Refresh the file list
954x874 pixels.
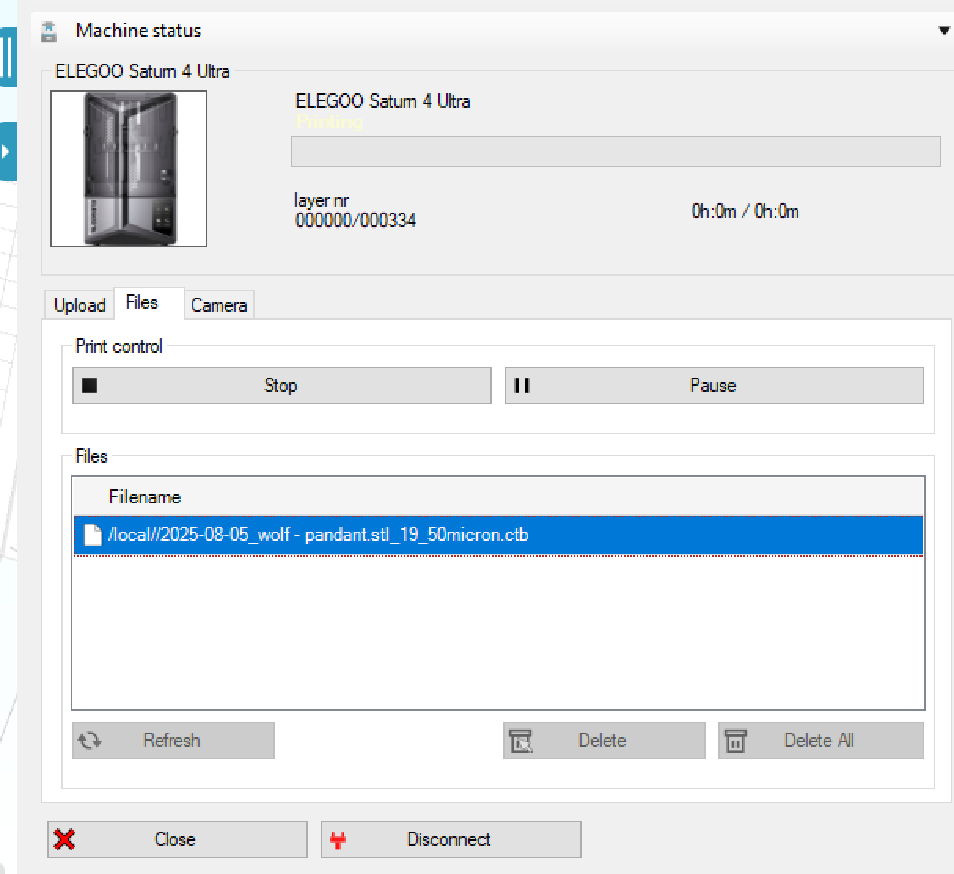coord(174,741)
